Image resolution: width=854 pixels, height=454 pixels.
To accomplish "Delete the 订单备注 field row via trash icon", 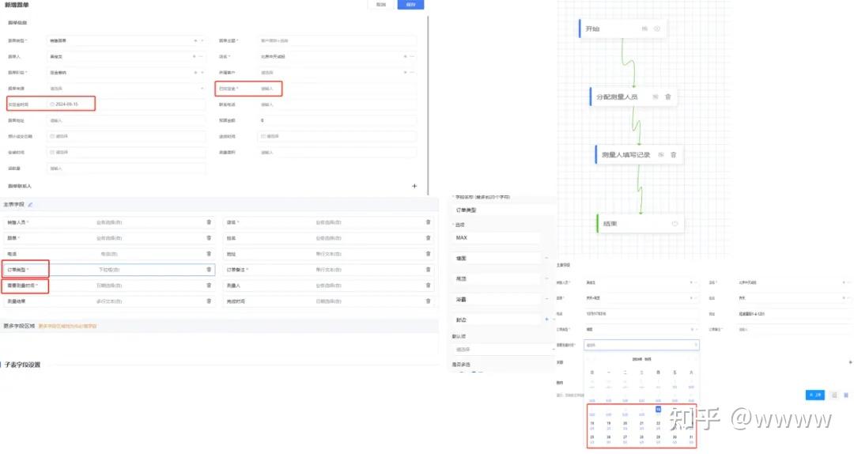I will click(x=428, y=269).
